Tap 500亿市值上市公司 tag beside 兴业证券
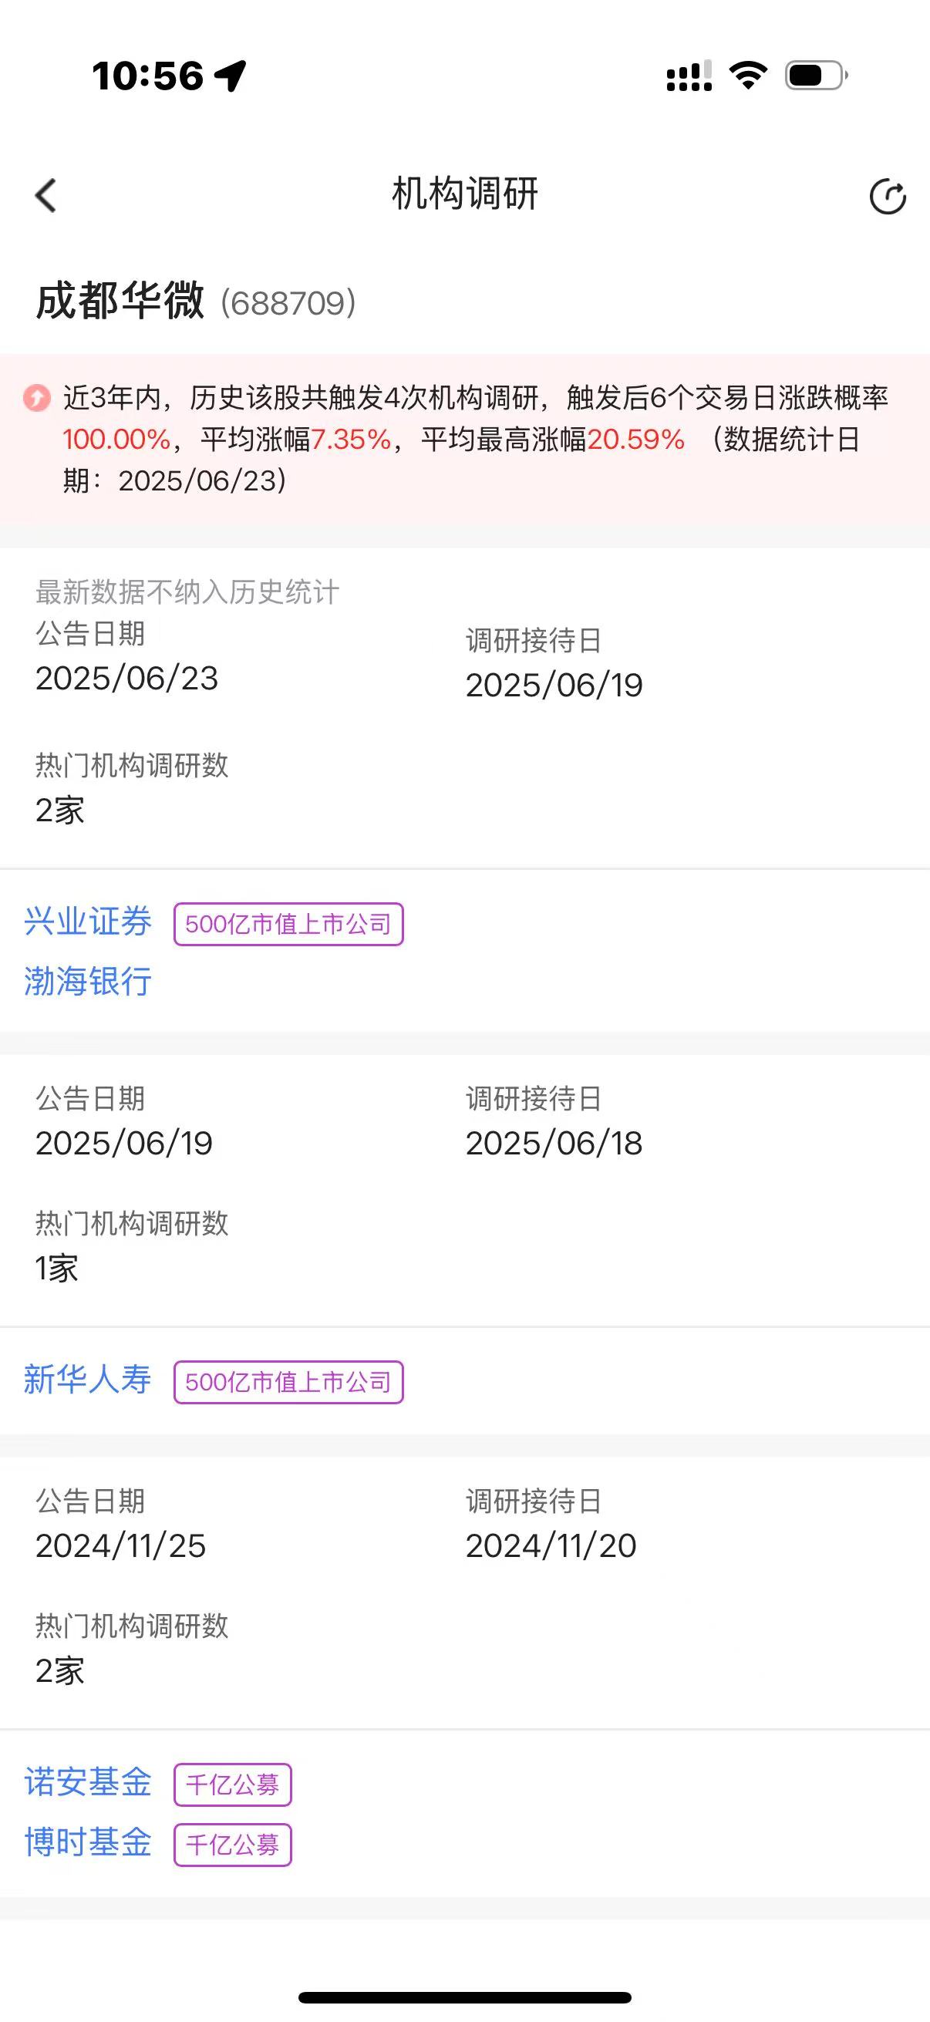 pos(288,924)
